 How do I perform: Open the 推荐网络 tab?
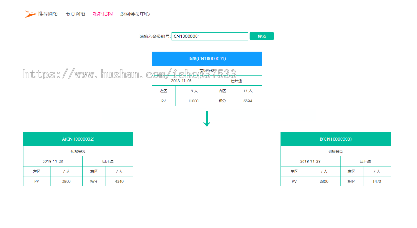pyautogui.click(x=48, y=14)
